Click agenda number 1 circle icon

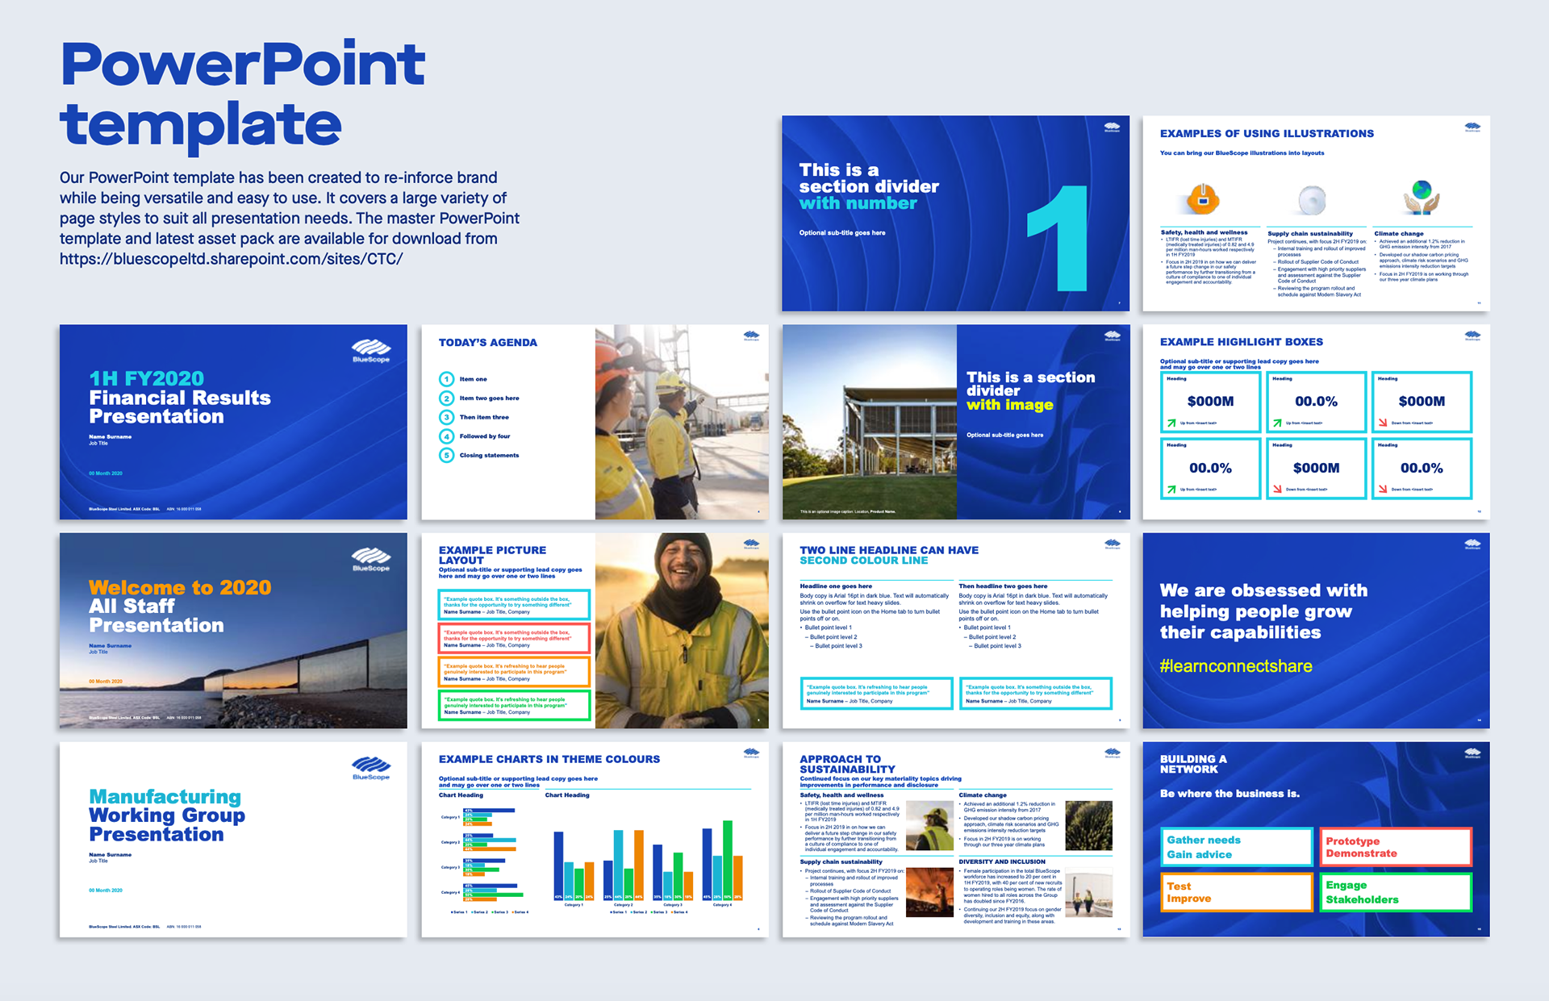click(x=446, y=379)
